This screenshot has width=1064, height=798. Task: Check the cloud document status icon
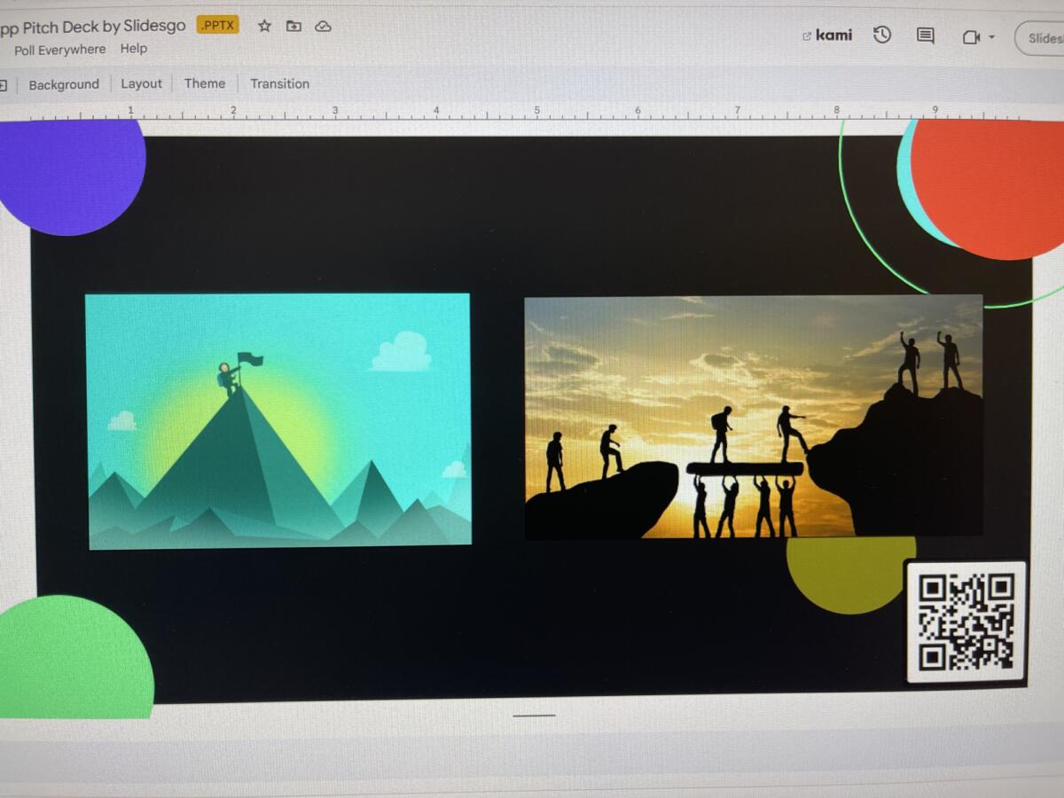click(324, 26)
